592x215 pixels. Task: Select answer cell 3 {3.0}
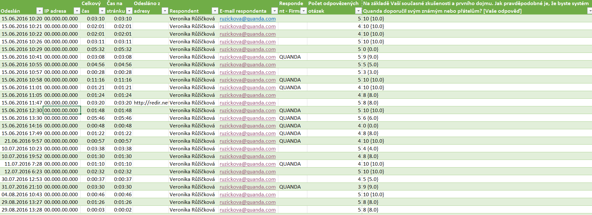click(x=477, y=72)
